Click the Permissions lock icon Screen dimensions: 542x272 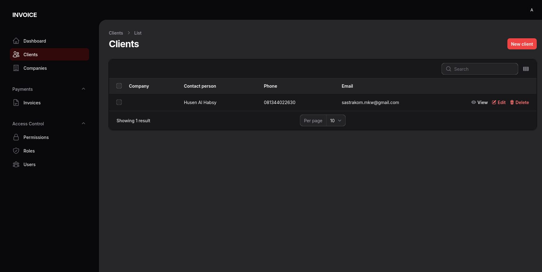[16, 137]
